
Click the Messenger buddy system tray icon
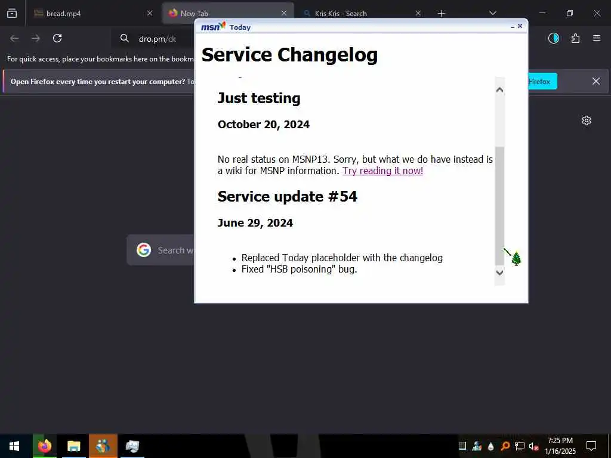click(477, 446)
